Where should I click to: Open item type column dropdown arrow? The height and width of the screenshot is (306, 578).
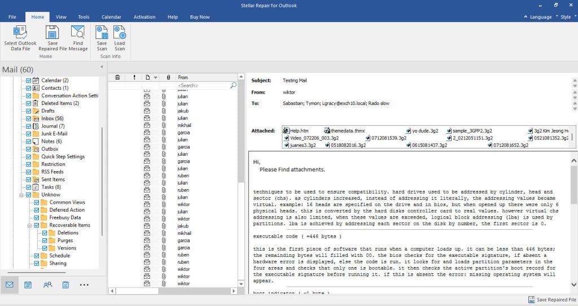point(156,77)
